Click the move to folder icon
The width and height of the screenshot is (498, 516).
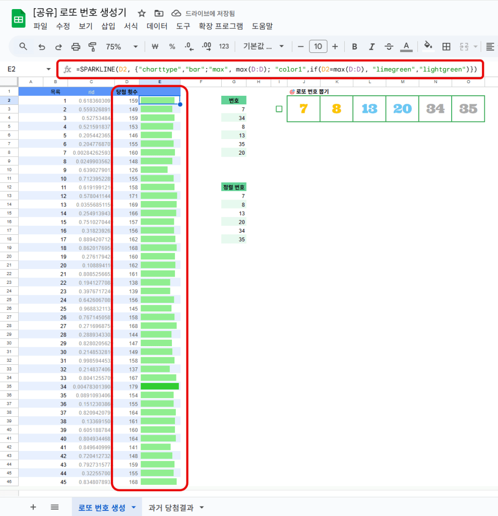(x=159, y=13)
